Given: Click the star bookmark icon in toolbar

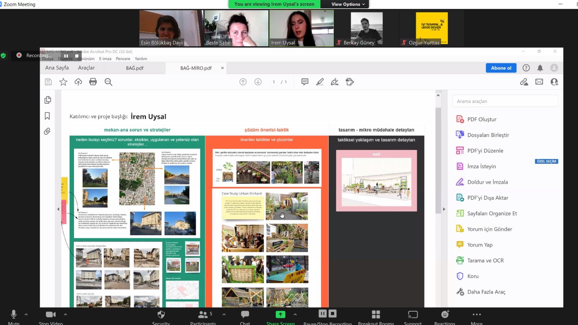Looking at the screenshot, I should (x=63, y=82).
